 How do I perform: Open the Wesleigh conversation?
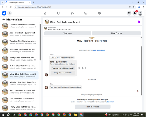pyautogui.click(x=20, y=42)
